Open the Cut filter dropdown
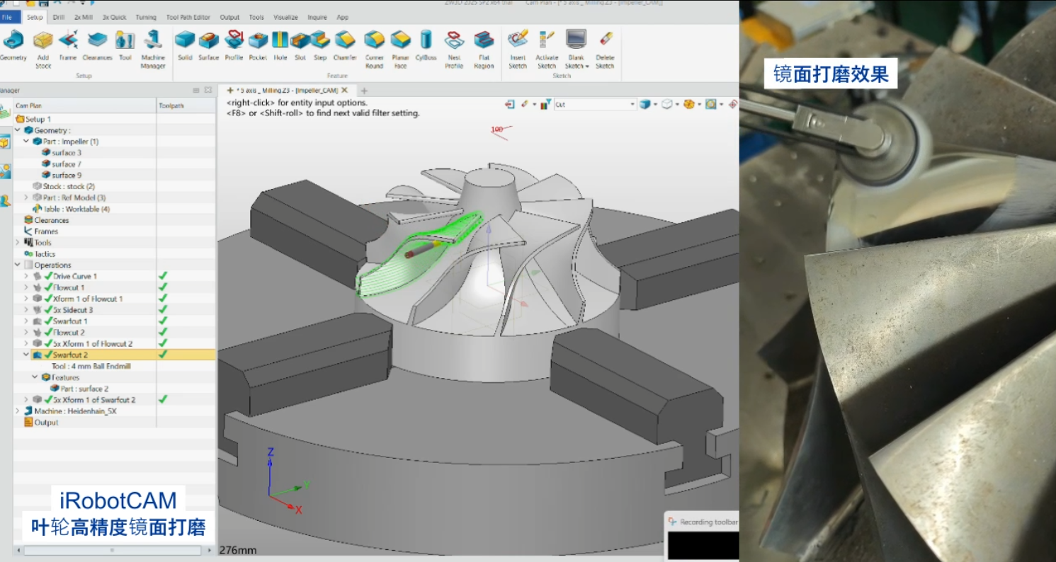This screenshot has height=562, width=1056. click(632, 105)
